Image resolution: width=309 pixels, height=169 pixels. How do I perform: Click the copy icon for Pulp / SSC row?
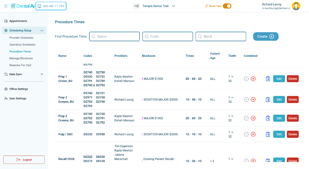coord(268,134)
